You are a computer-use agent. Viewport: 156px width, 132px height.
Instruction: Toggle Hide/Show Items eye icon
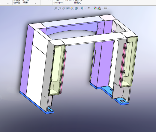(x=89, y=8)
